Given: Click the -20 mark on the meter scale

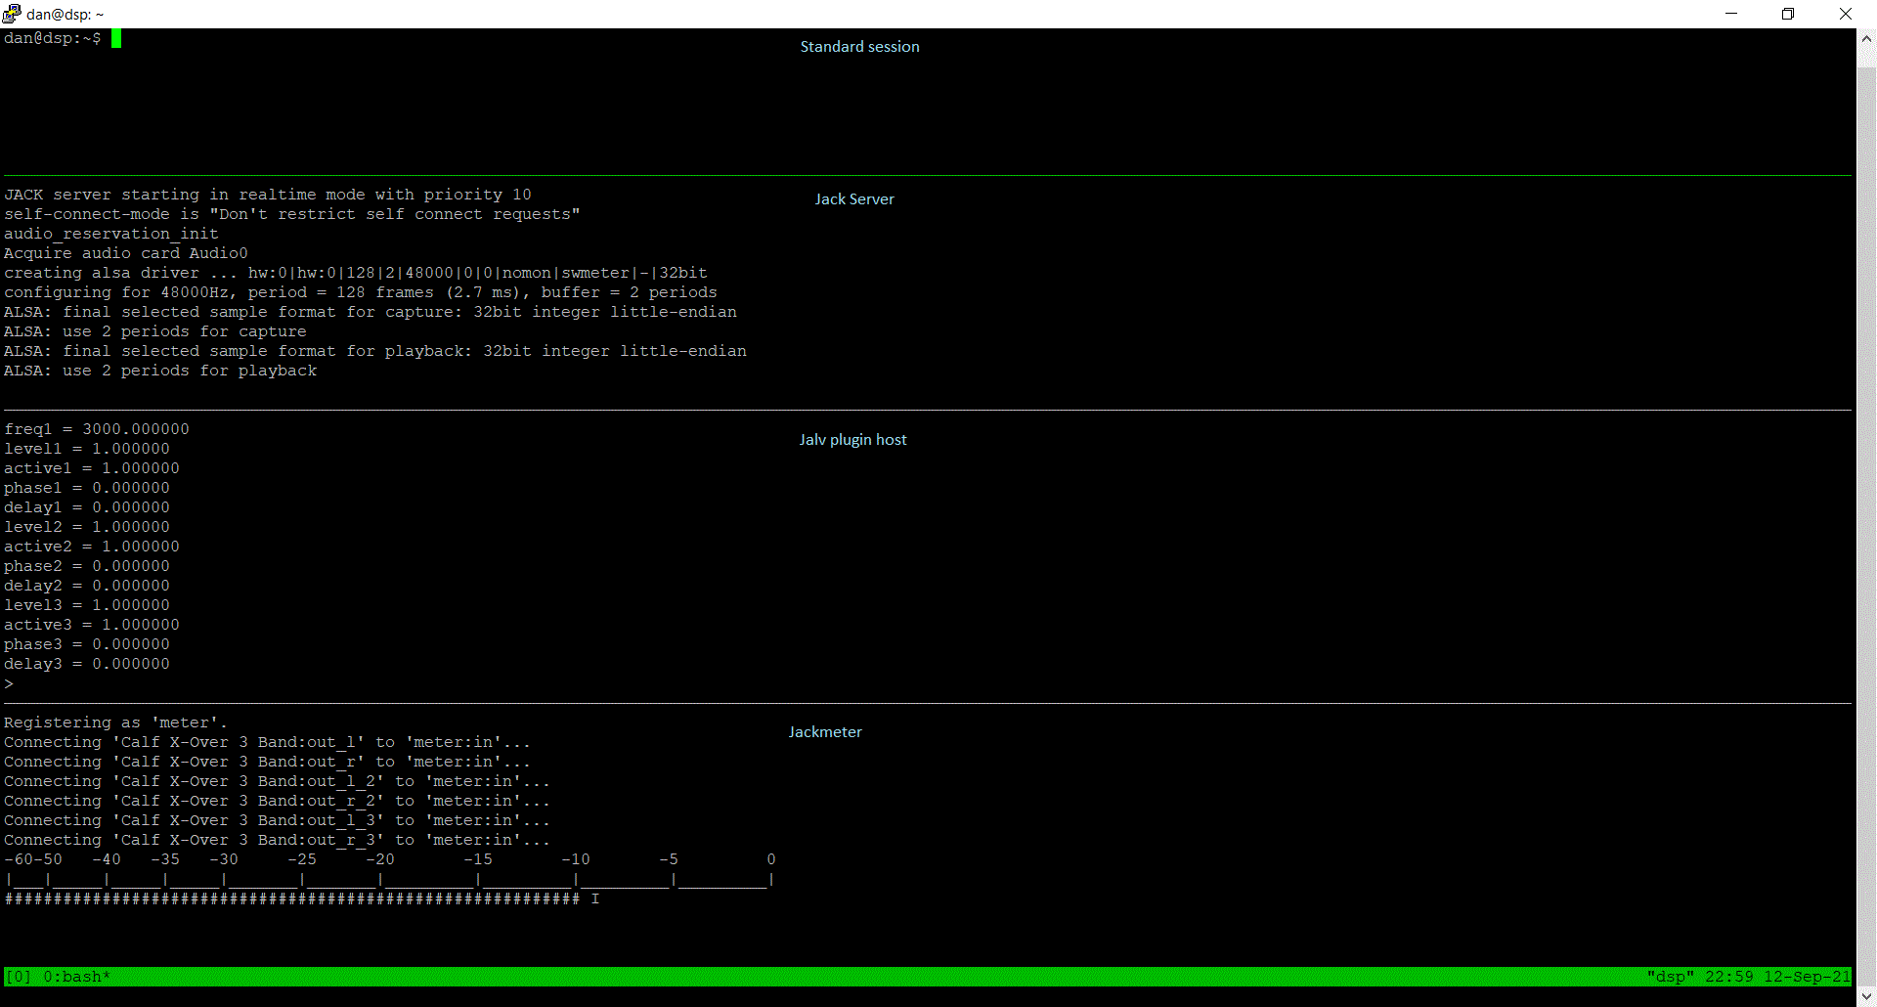Looking at the screenshot, I should tap(380, 859).
